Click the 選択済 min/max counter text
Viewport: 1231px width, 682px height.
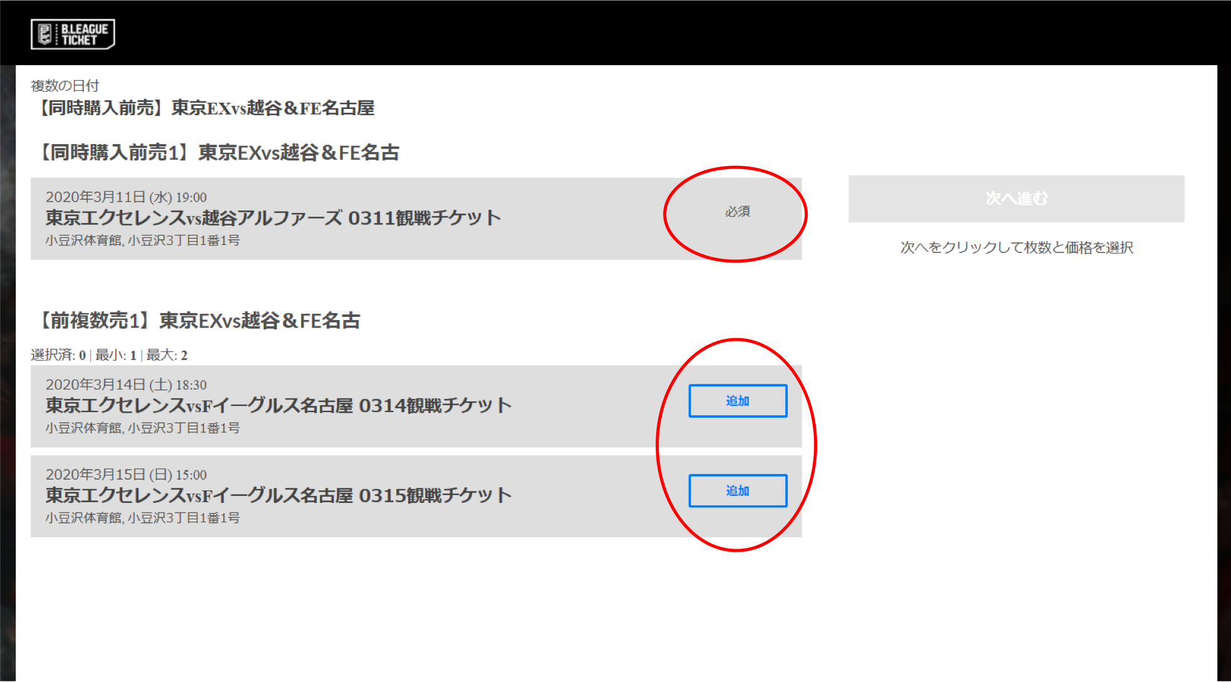point(109,355)
